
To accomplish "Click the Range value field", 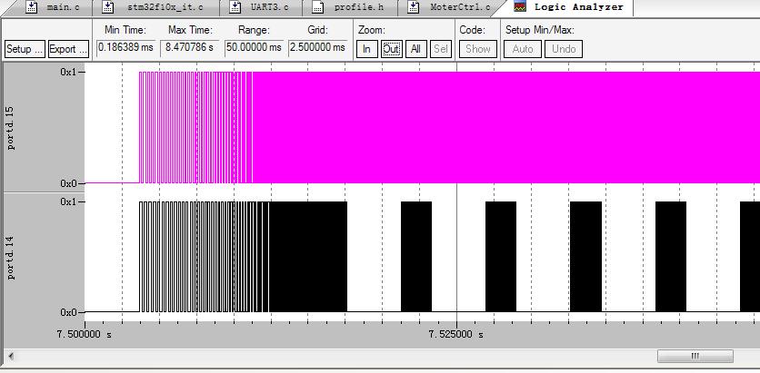I will click(254, 48).
